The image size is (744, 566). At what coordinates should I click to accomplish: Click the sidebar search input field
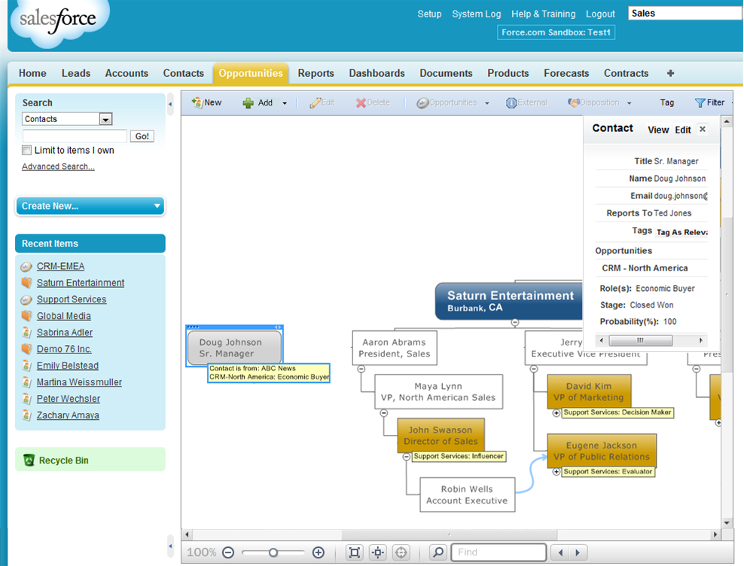coord(75,136)
